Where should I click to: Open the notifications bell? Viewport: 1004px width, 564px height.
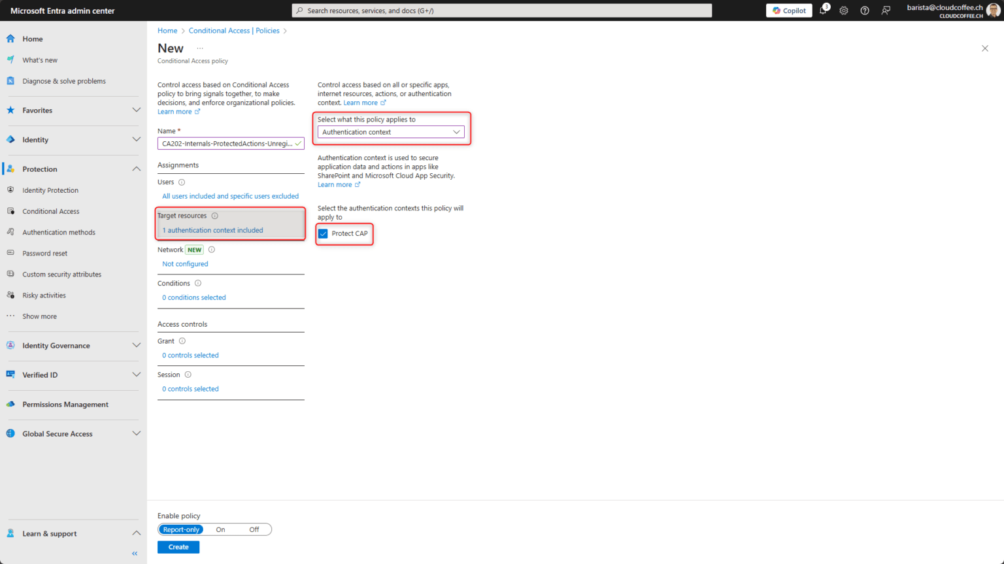pyautogui.click(x=823, y=10)
